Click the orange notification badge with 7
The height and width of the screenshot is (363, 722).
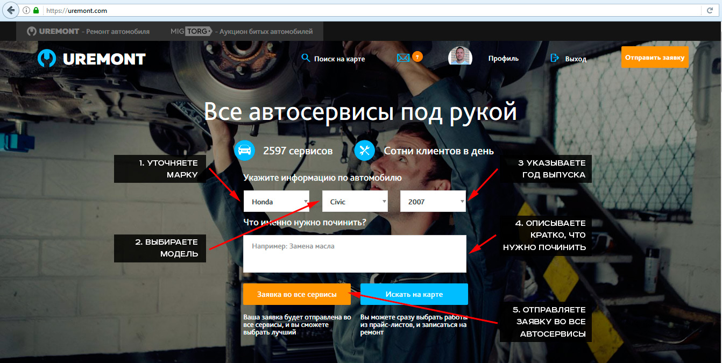(417, 56)
